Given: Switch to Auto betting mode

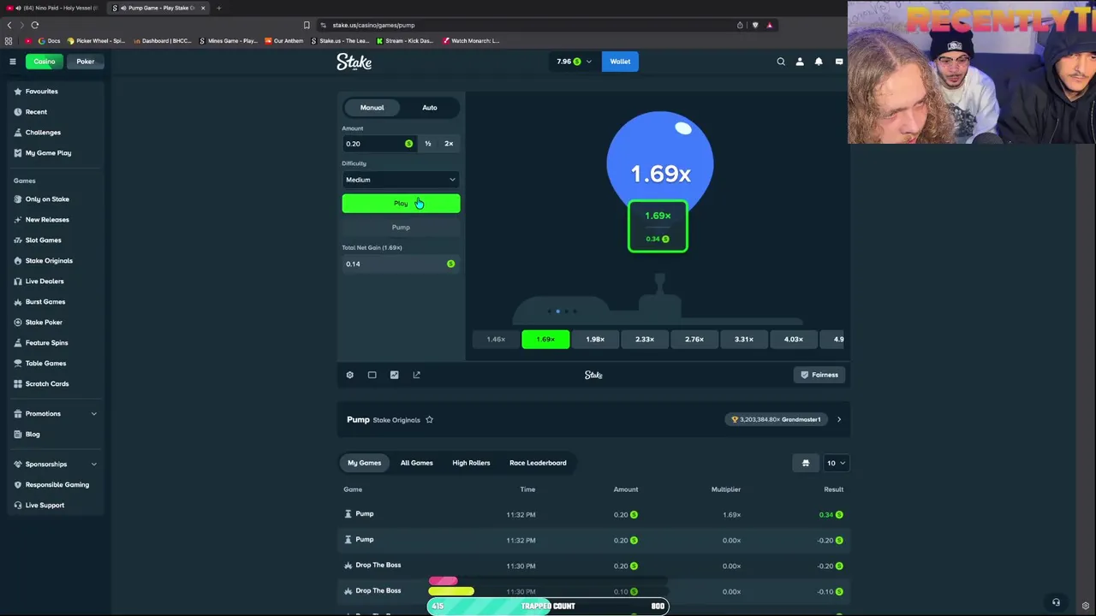Looking at the screenshot, I should pyautogui.click(x=430, y=108).
